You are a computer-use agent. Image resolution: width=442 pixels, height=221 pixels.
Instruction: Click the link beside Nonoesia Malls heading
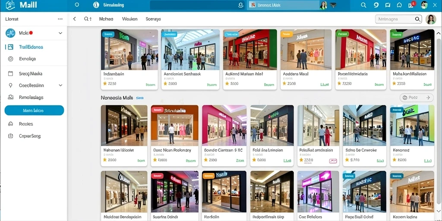pos(140,98)
